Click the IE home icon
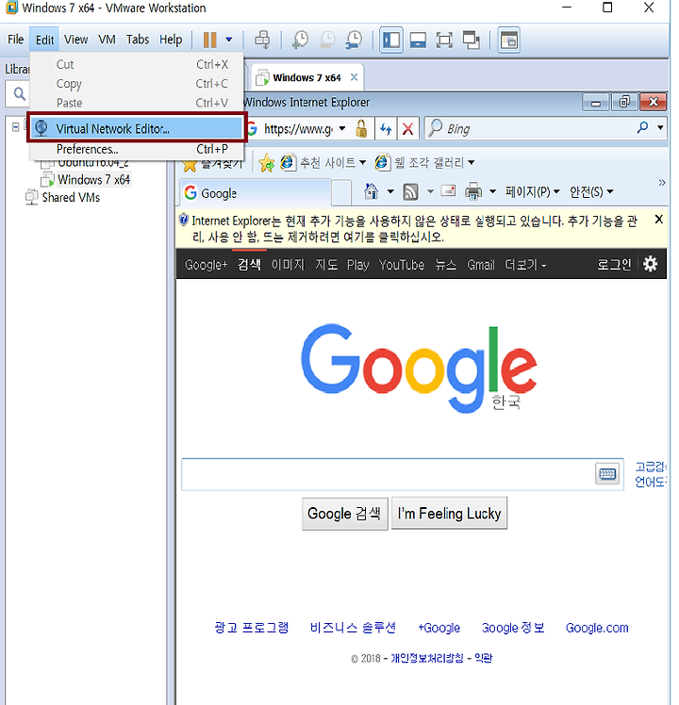The image size is (679, 705). pyautogui.click(x=372, y=191)
